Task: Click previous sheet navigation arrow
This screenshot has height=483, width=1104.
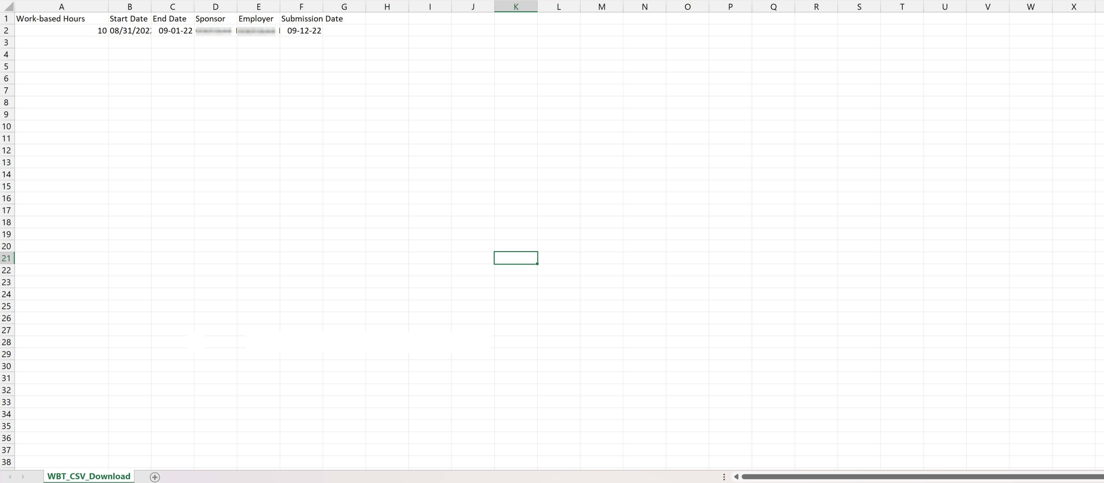Action: (x=10, y=477)
